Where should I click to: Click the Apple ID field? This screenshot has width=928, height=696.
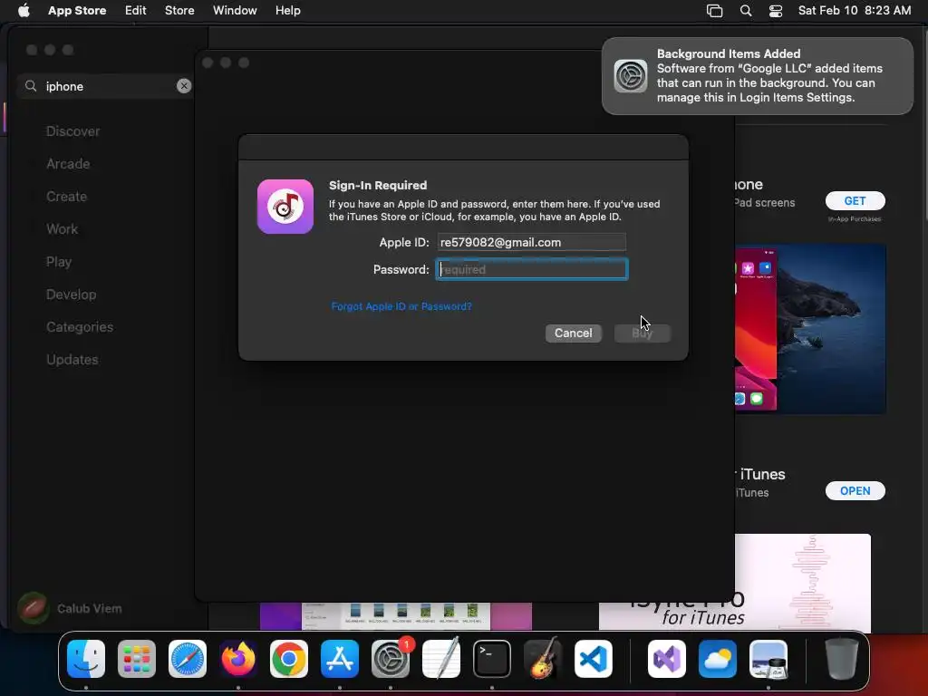[x=531, y=242]
